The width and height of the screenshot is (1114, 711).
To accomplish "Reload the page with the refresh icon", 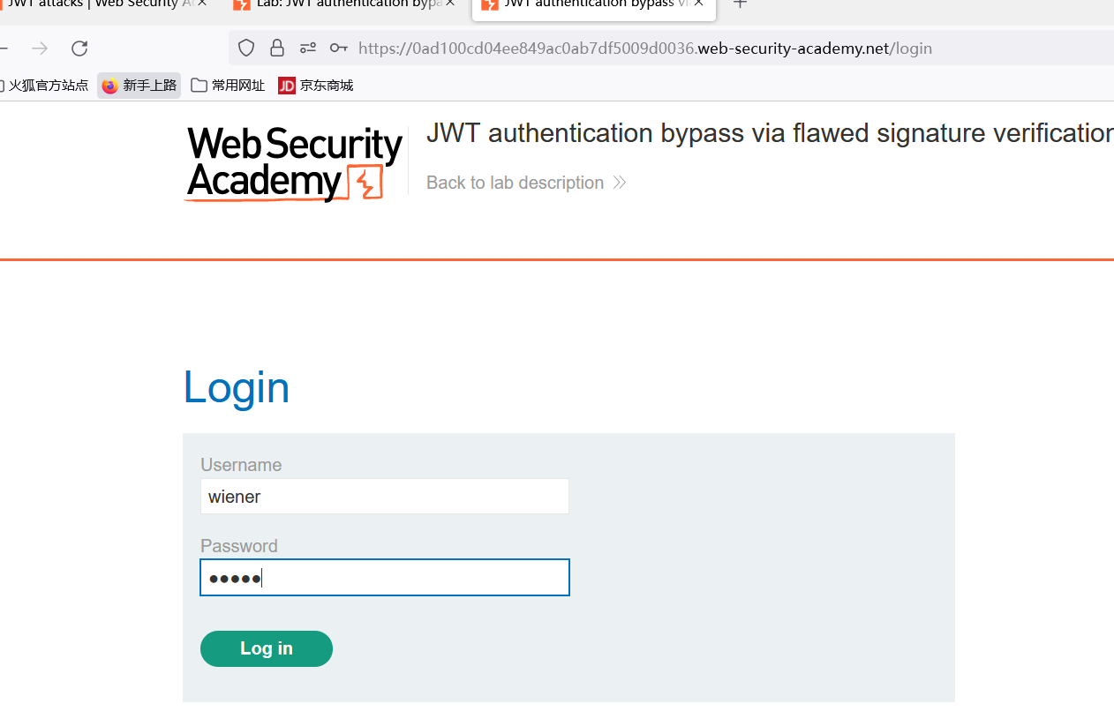I will pyautogui.click(x=79, y=49).
